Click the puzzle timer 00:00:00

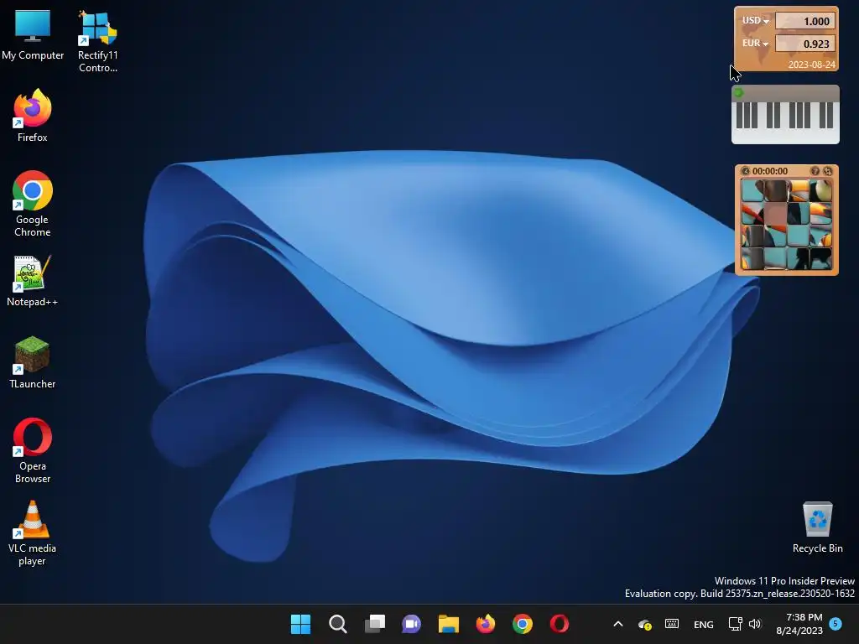(x=770, y=171)
